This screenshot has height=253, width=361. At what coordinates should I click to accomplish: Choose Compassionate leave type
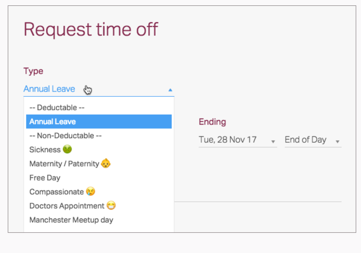[x=99, y=192]
